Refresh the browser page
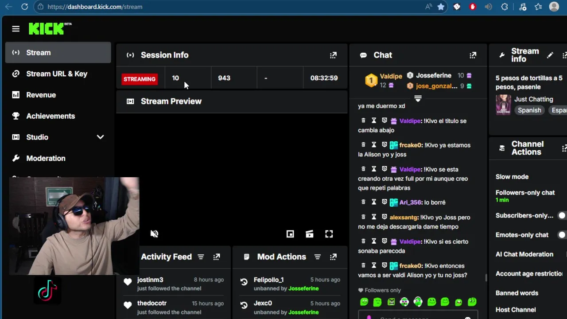The height and width of the screenshot is (319, 567). [x=25, y=7]
